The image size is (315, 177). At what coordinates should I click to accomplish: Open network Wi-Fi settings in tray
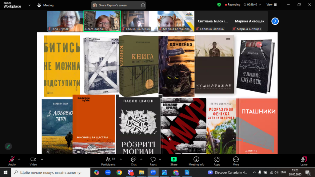click(x=271, y=172)
